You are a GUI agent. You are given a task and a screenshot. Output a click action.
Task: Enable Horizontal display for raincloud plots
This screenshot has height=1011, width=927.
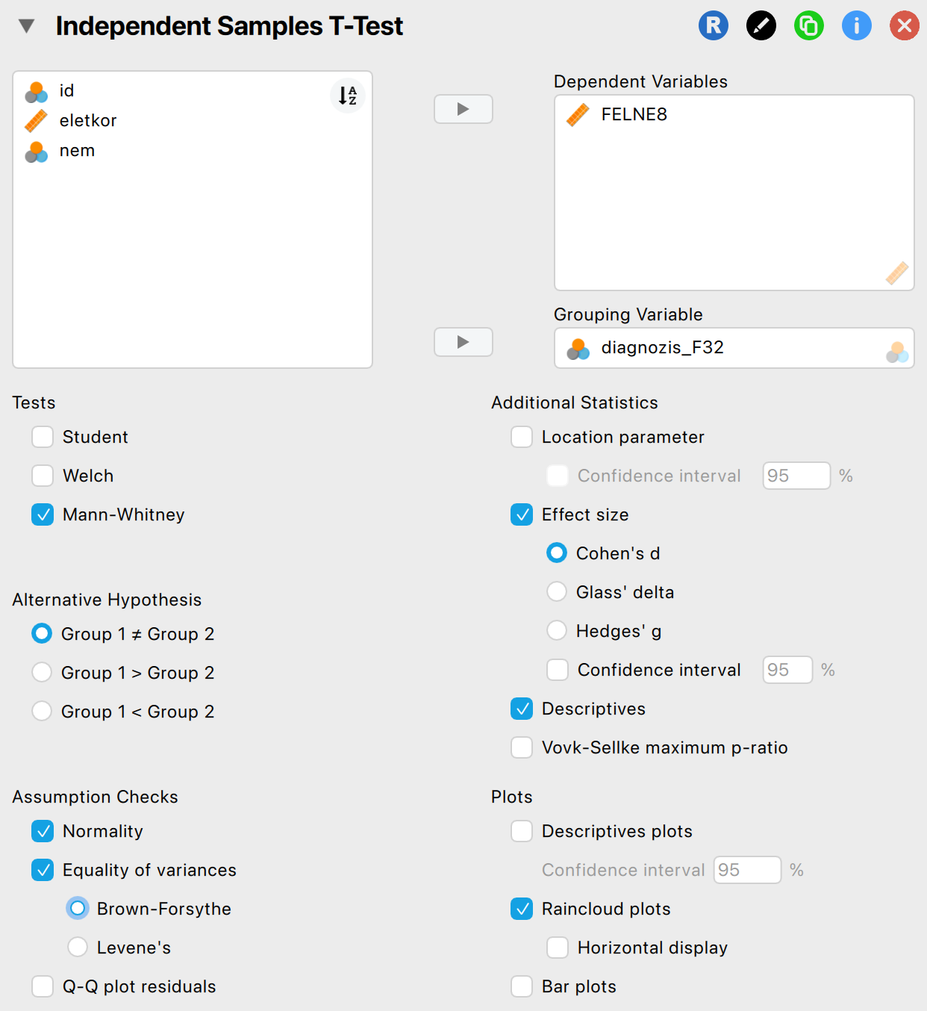point(558,948)
